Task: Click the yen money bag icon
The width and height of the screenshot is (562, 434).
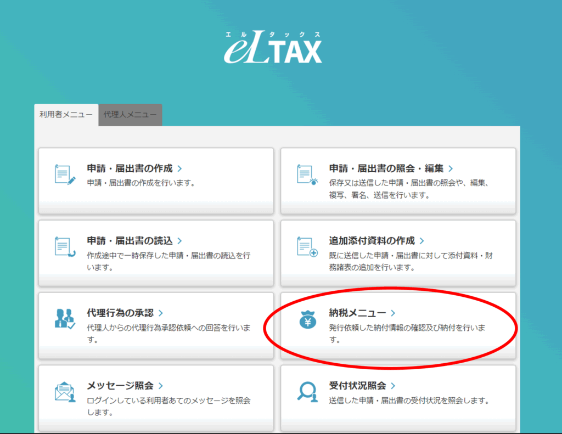Action: coord(307,320)
